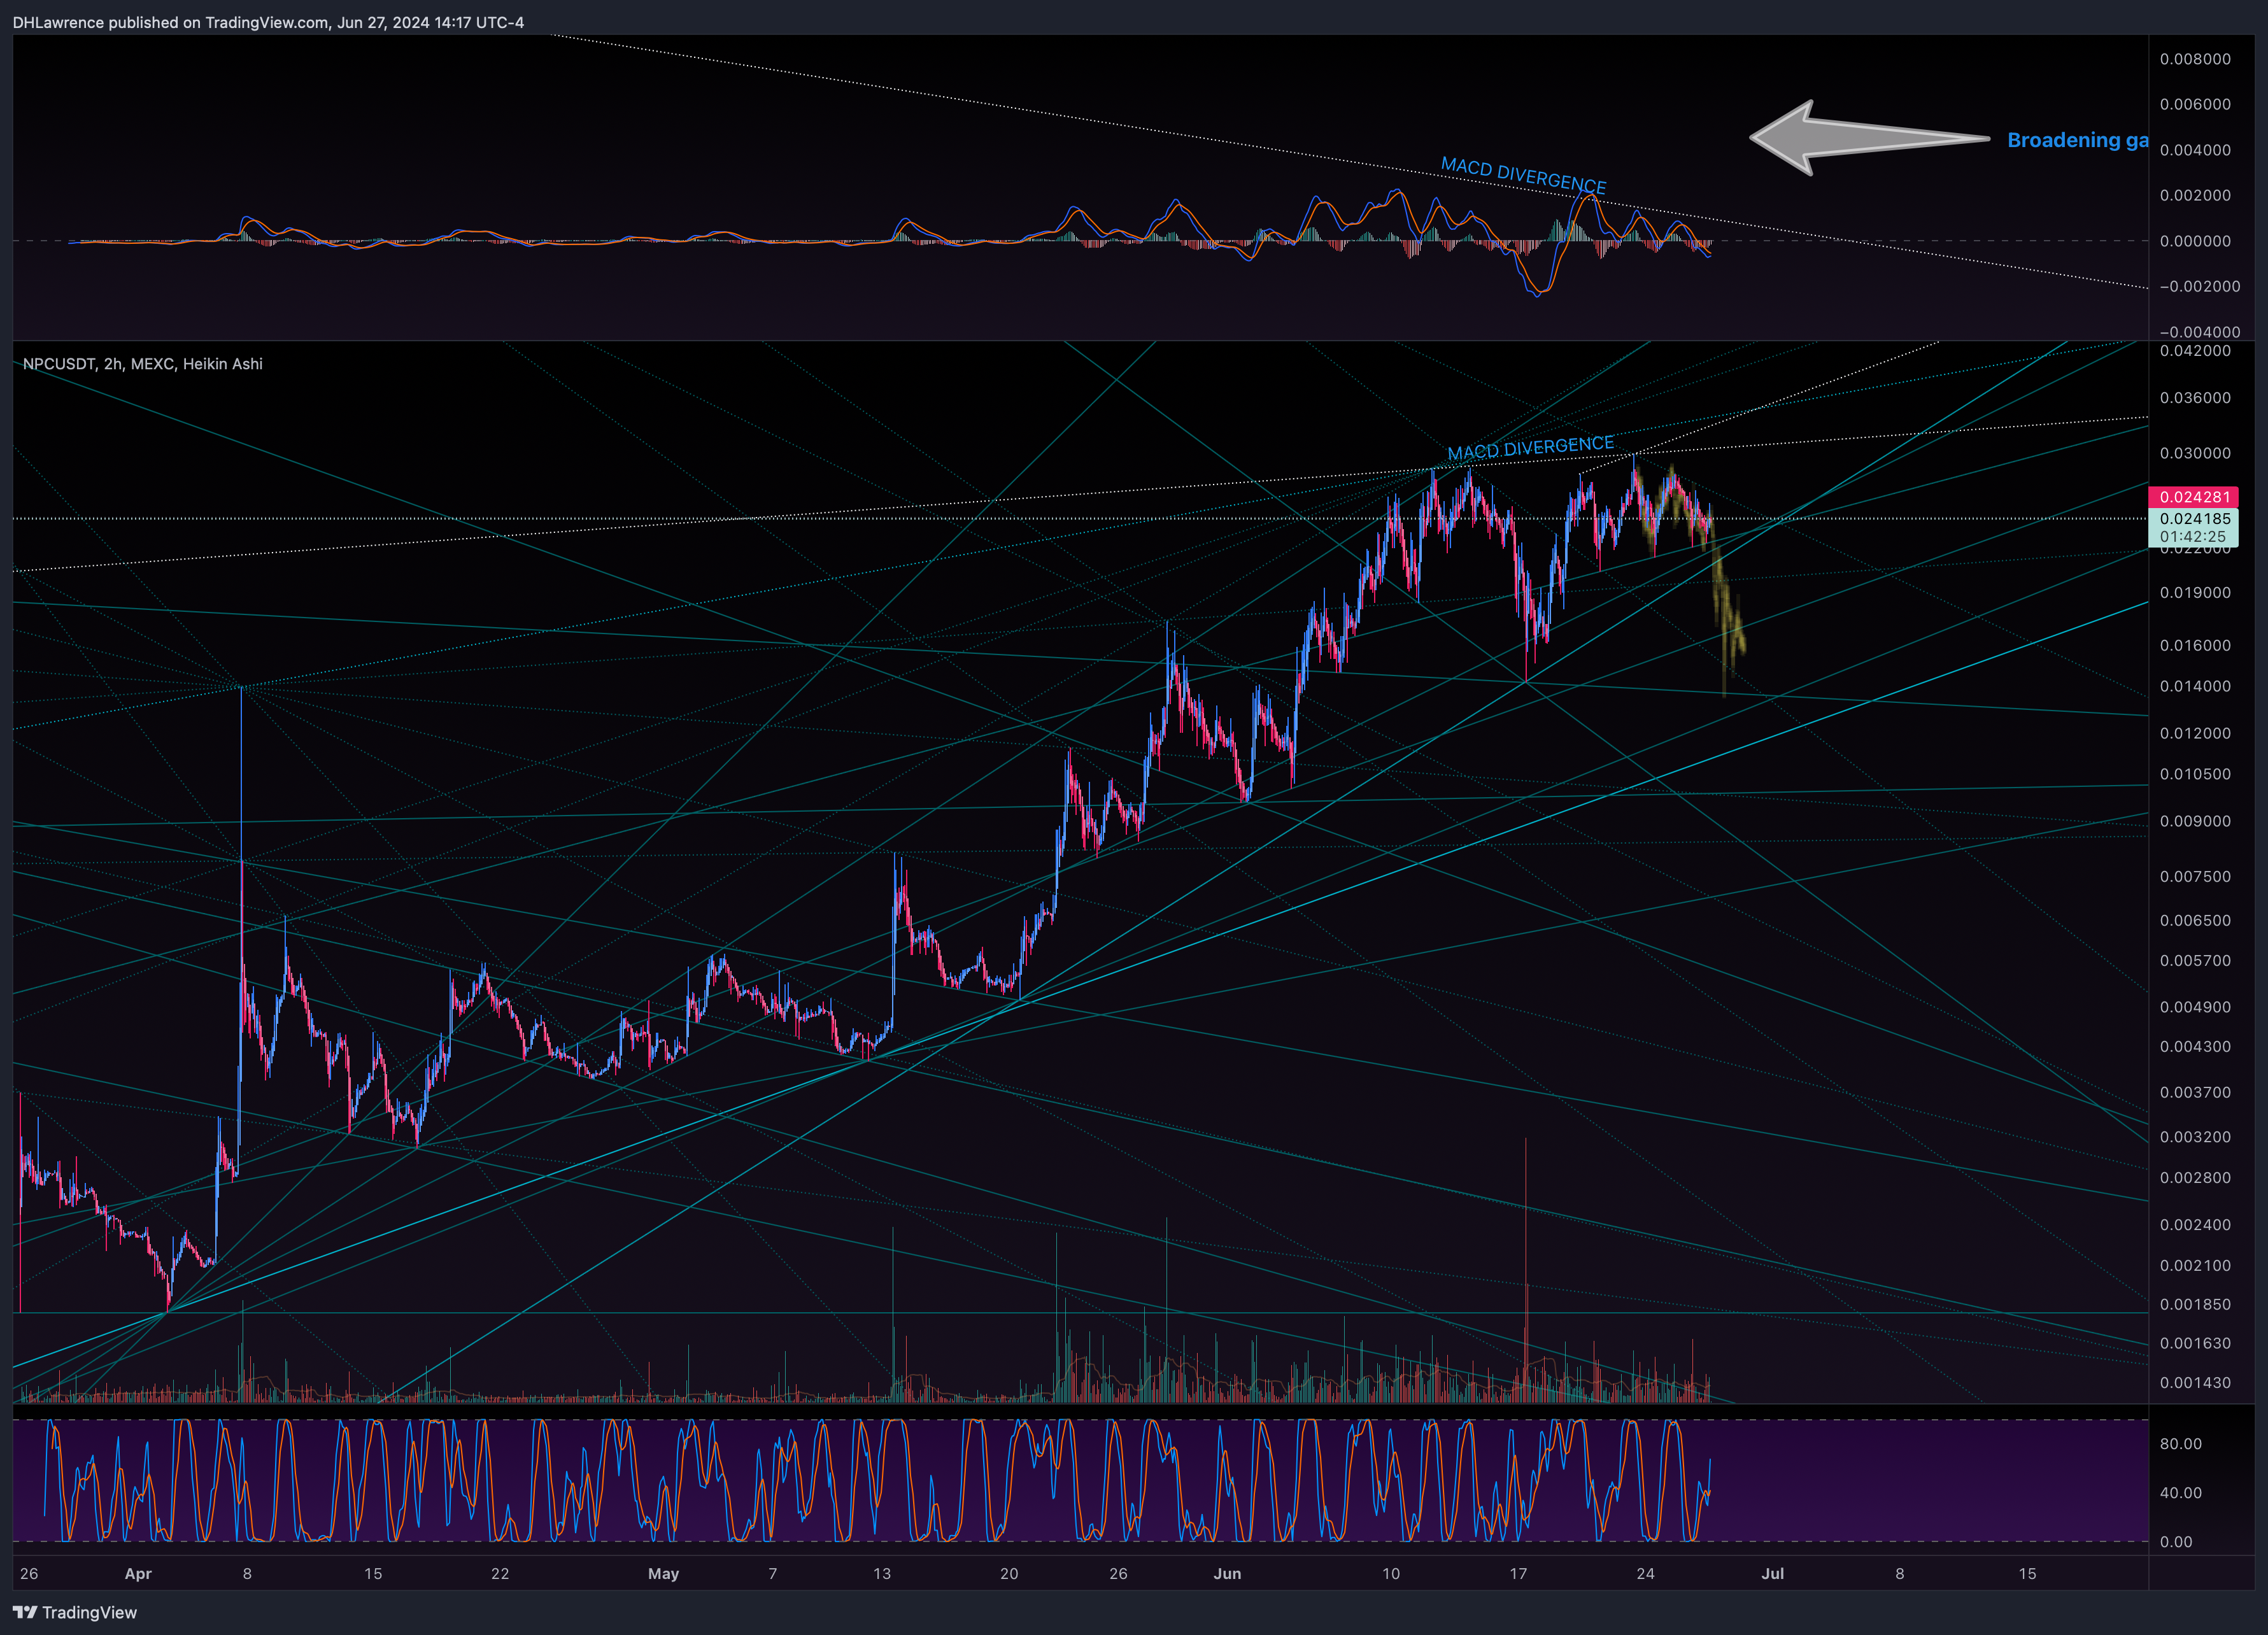Click the 0.006000 MACD axis value
This screenshot has width=2268, height=1635.
2195,104
